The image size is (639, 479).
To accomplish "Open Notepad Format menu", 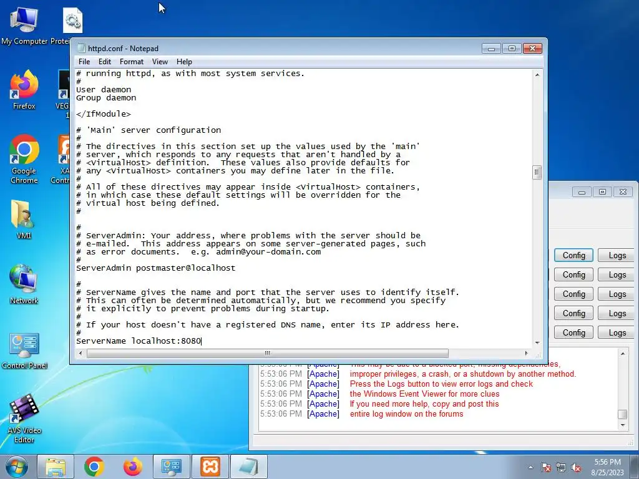I will [x=131, y=62].
